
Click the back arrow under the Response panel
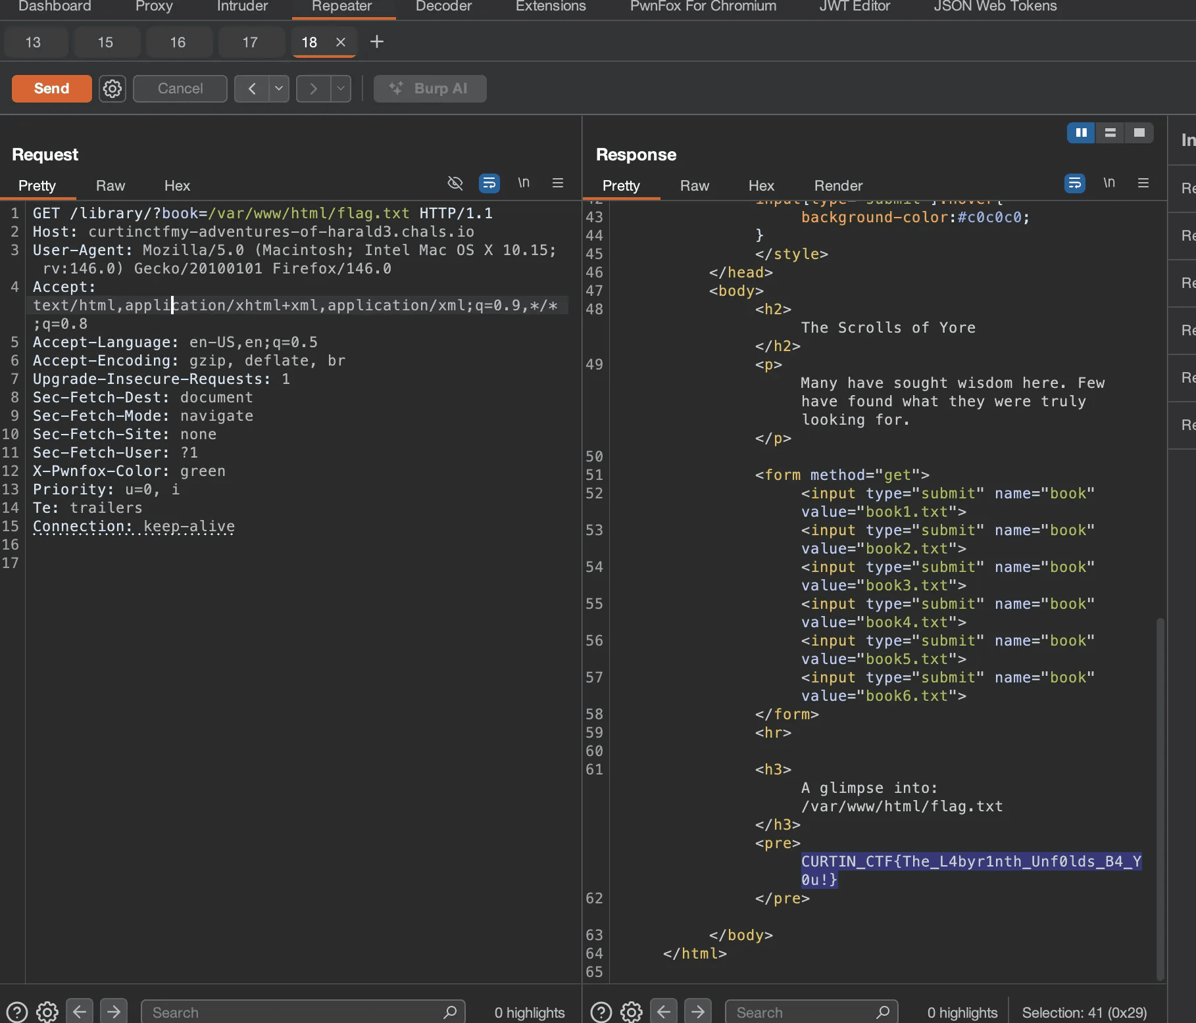664,1012
